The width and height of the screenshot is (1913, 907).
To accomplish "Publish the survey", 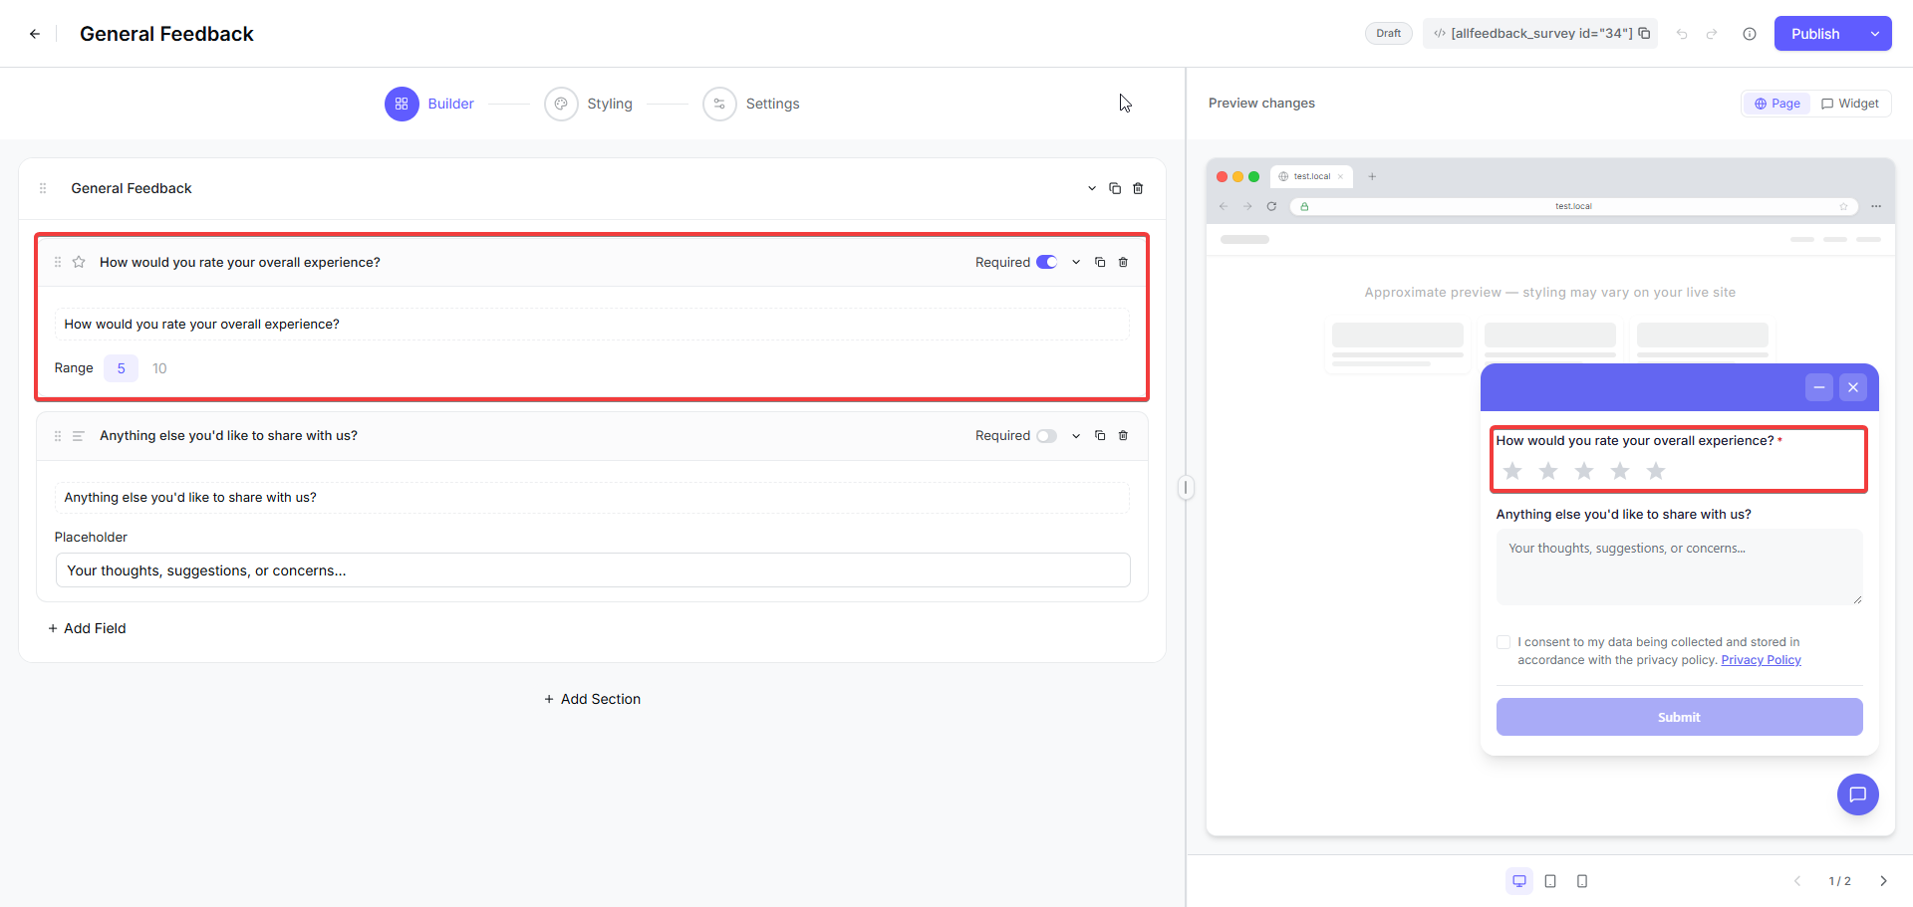I will 1815,34.
